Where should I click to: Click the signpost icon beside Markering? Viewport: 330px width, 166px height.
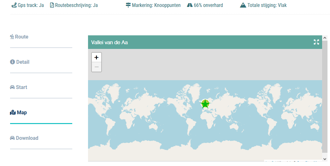coord(128,5)
